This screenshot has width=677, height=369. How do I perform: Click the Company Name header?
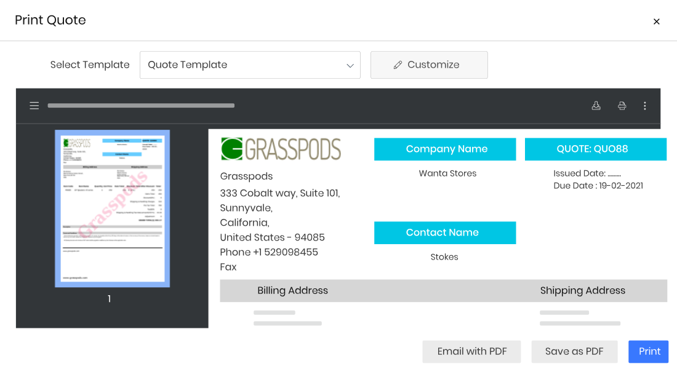coord(445,149)
